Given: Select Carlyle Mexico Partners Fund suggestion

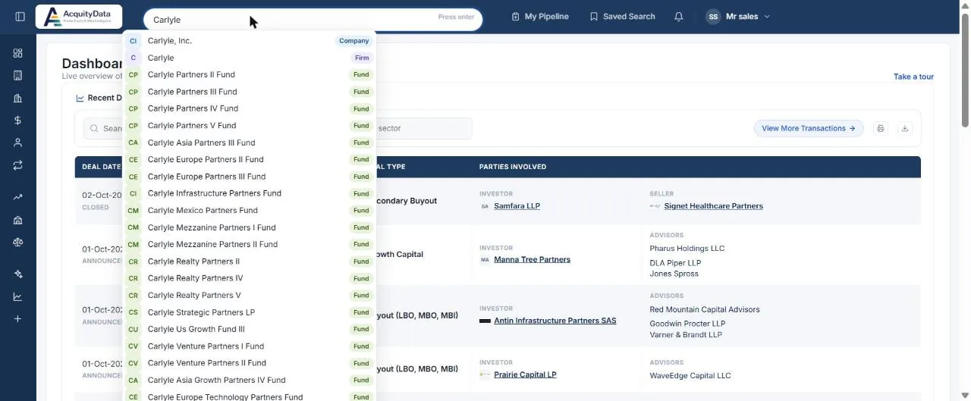Looking at the screenshot, I should (249, 210).
